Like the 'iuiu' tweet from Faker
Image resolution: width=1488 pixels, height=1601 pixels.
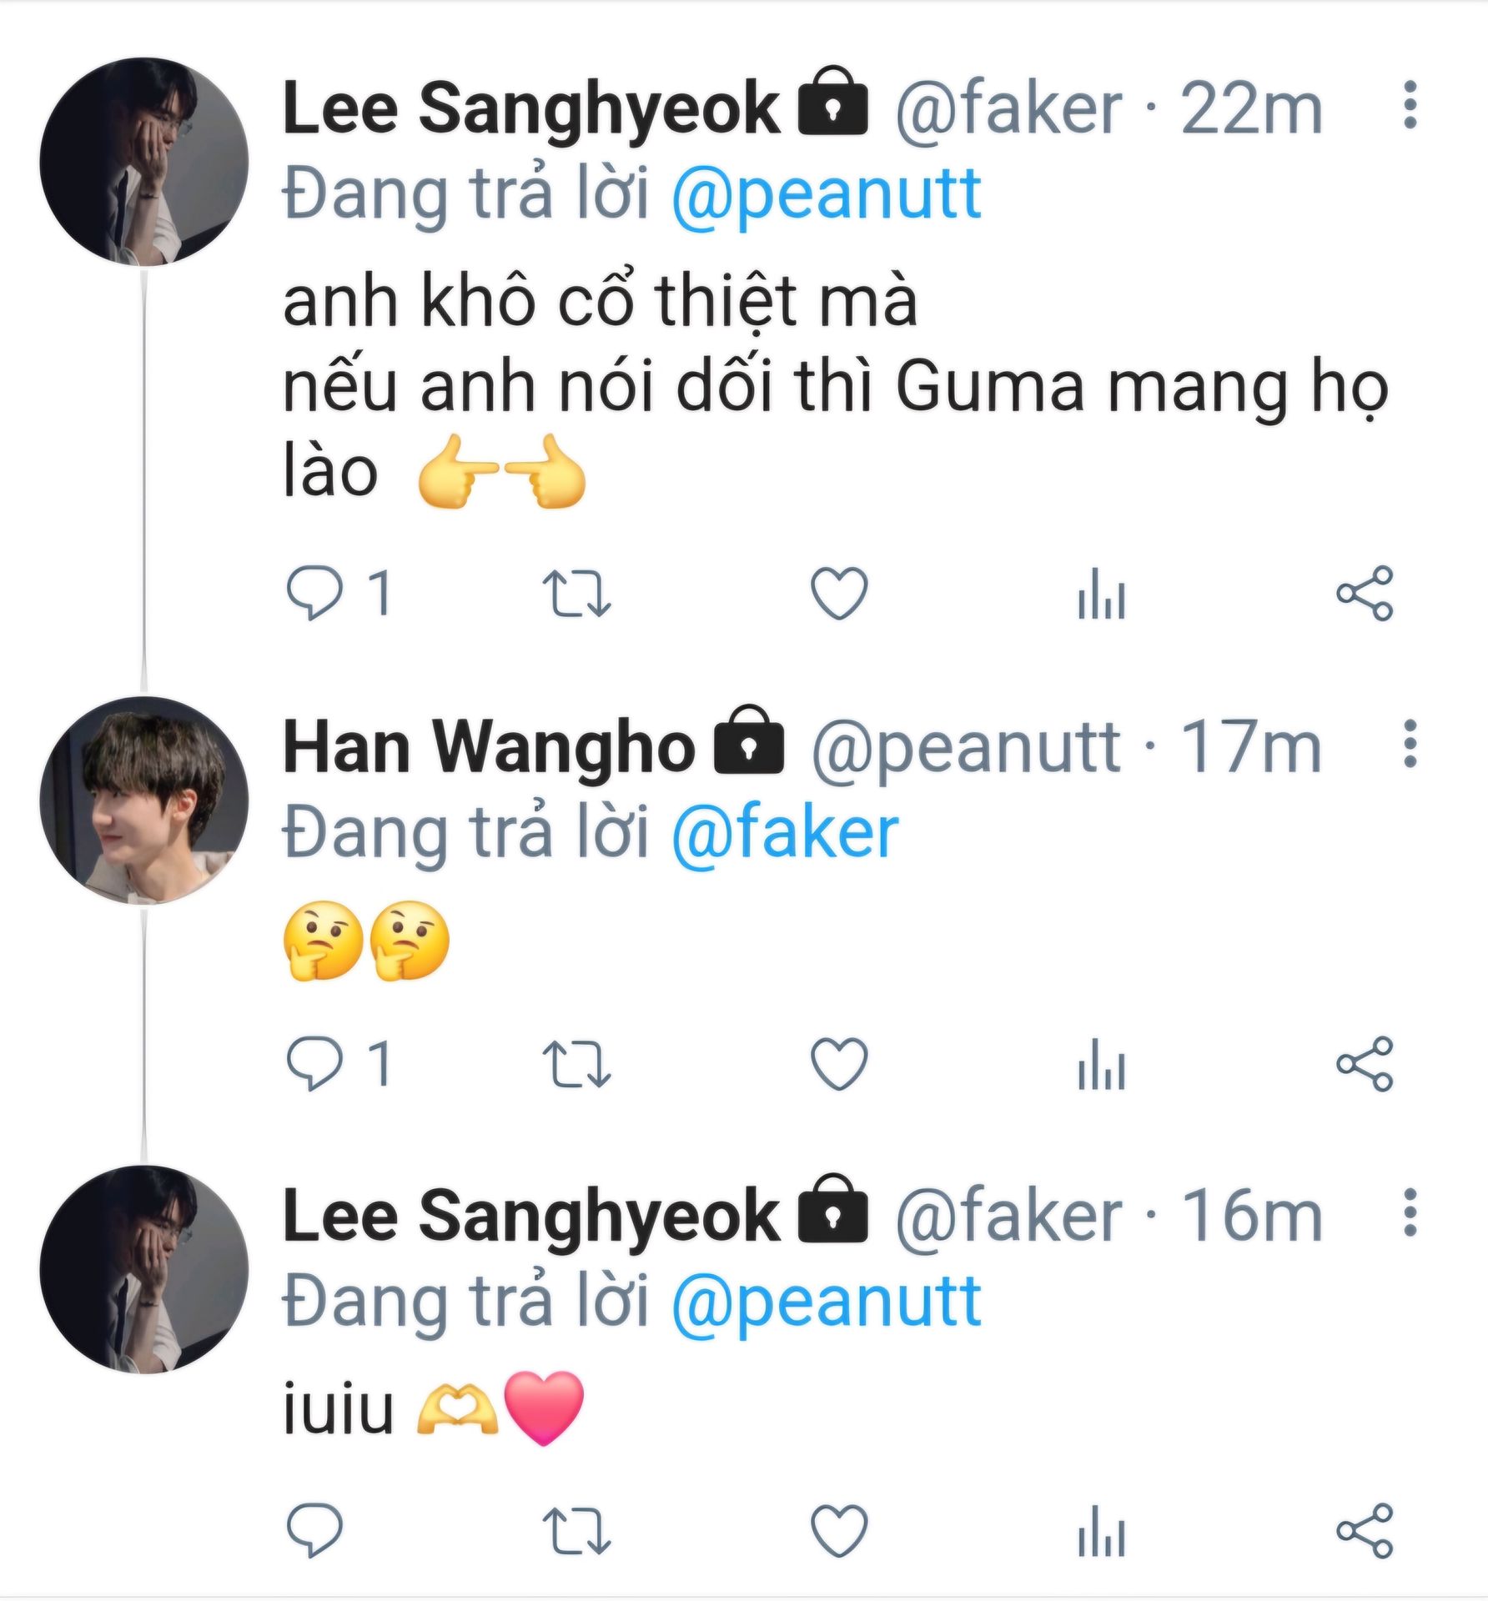tap(839, 1531)
